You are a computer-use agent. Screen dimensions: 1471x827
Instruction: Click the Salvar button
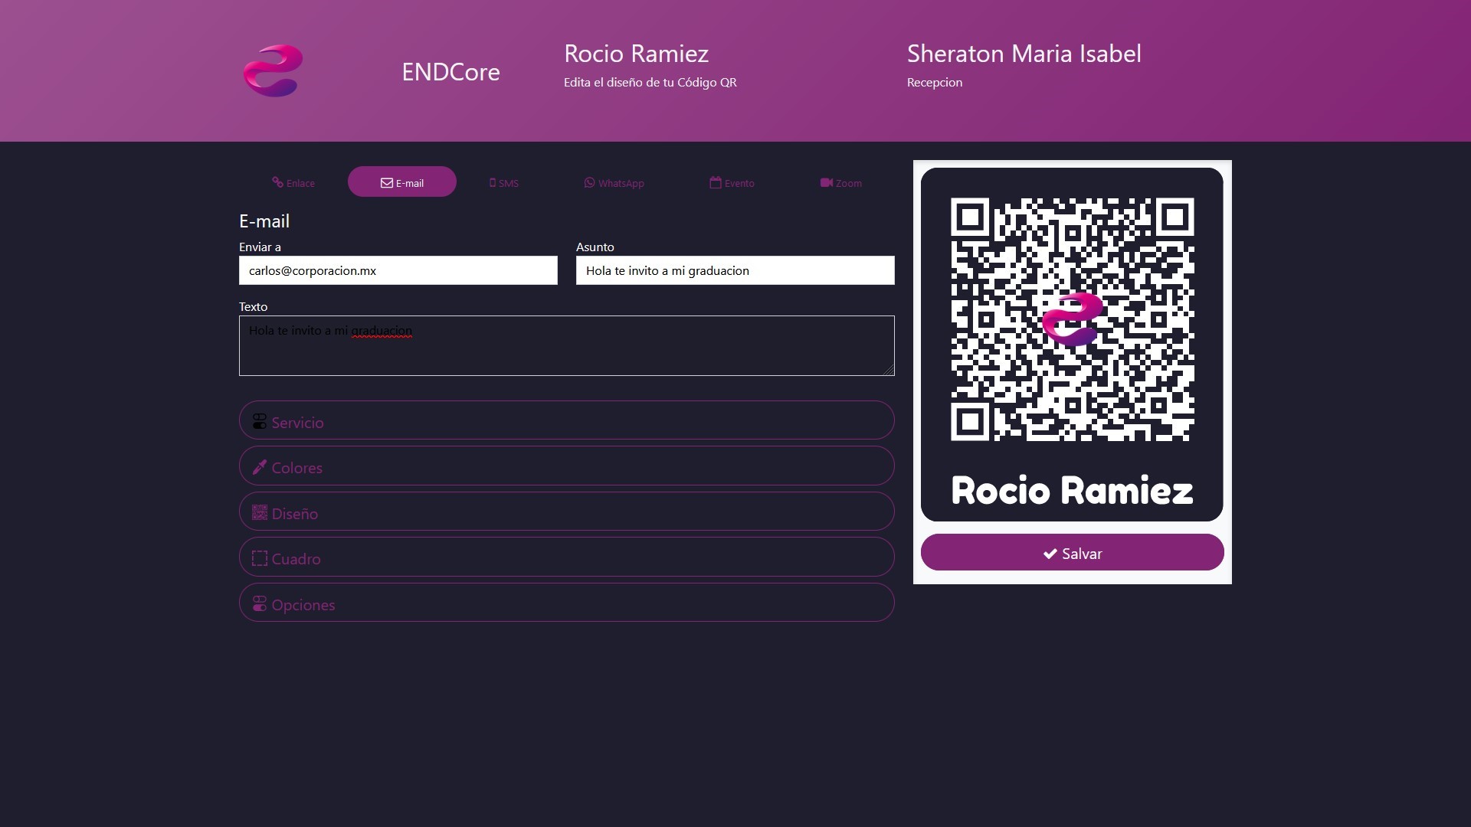1073,552
